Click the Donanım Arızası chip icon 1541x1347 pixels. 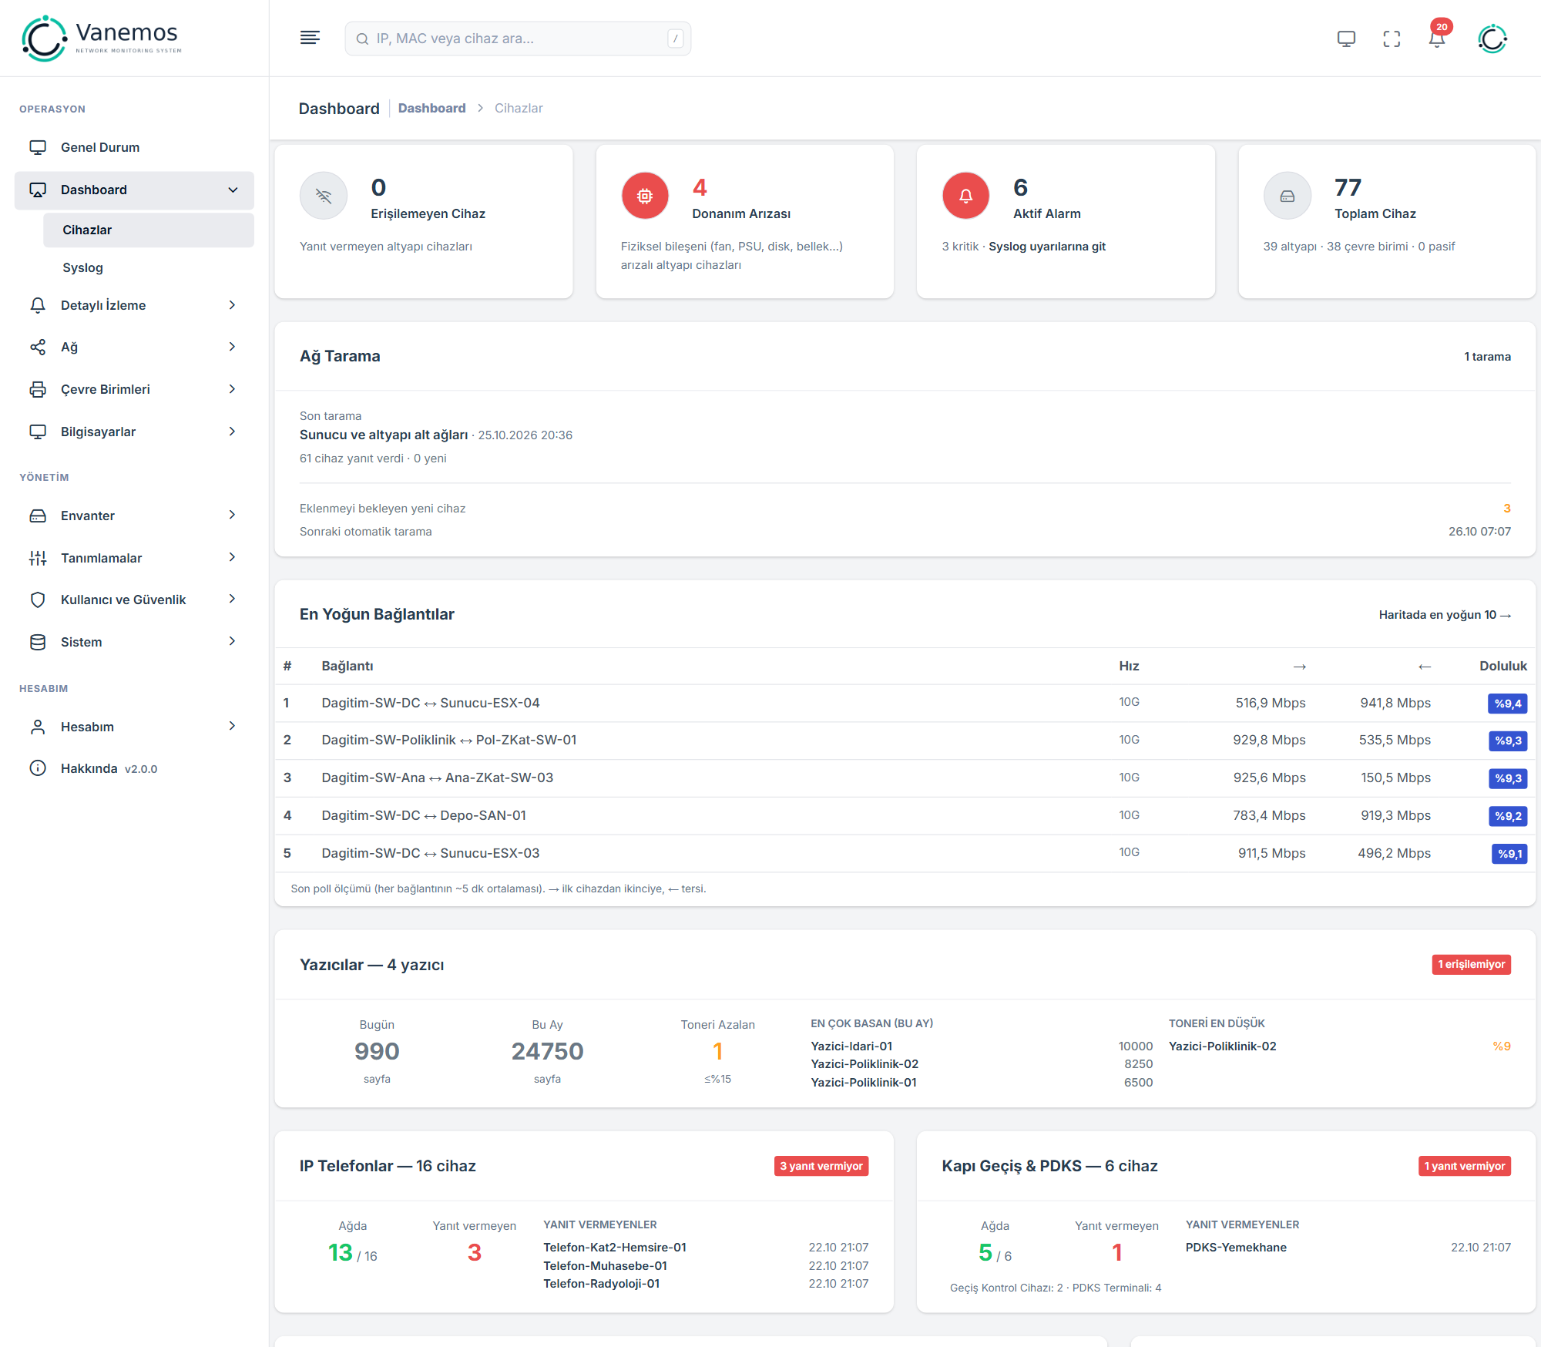pyautogui.click(x=645, y=196)
